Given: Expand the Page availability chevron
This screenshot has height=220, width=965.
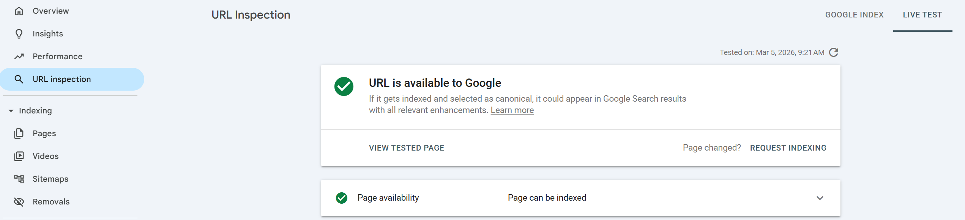Looking at the screenshot, I should coord(820,198).
